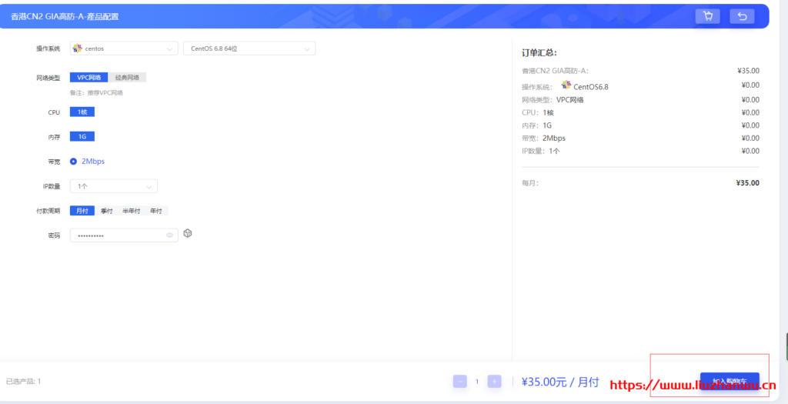This screenshot has width=788, height=404.
Task: Decrease quantity with minus button
Action: pos(459,381)
